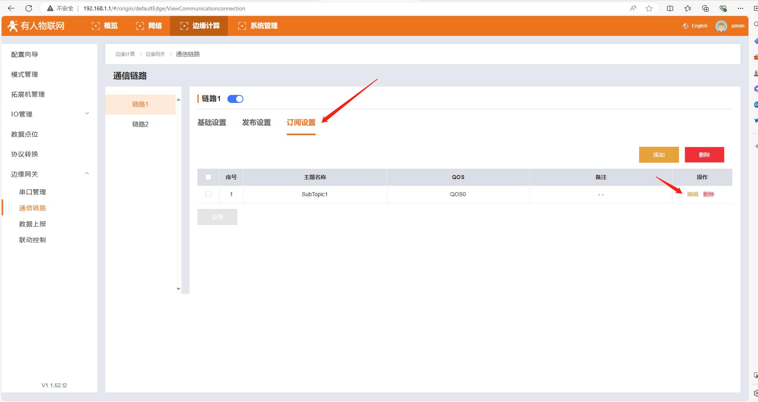The width and height of the screenshot is (758, 402).
Task: Click the yellow 添加 button
Action: pyautogui.click(x=659, y=155)
